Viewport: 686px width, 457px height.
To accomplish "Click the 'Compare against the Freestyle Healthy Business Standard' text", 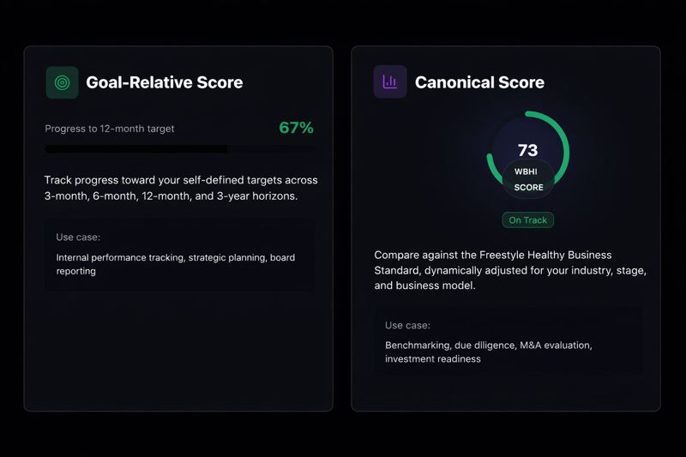I will pyautogui.click(x=509, y=270).
